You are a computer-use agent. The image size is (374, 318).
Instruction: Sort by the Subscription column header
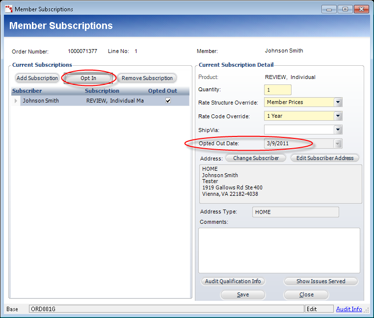102,91
